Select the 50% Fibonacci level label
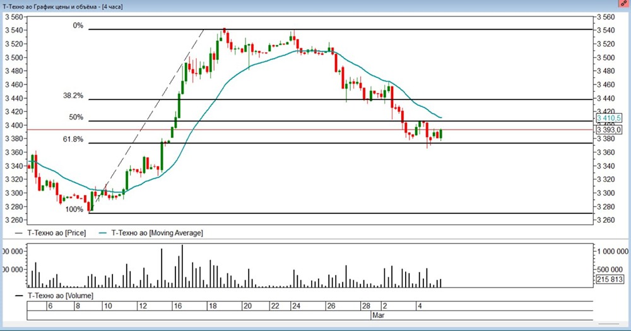 (76, 117)
